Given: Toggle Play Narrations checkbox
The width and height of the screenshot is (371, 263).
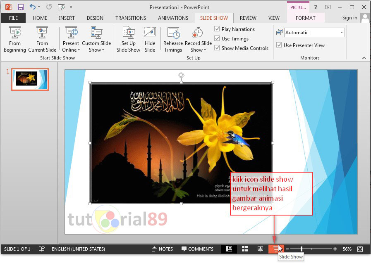Looking at the screenshot, I should 217,29.
